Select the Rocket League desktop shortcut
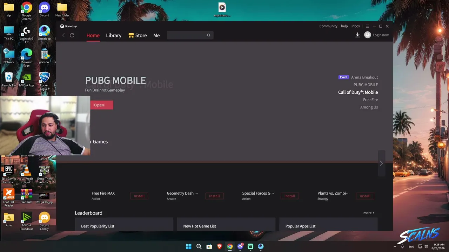Viewport: 449px width, 252px height. click(44, 81)
